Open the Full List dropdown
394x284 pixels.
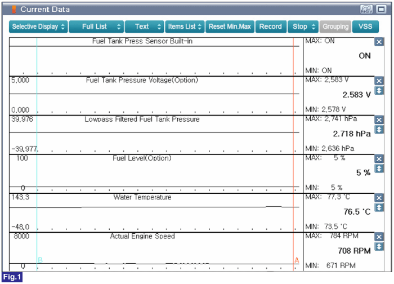(96, 26)
